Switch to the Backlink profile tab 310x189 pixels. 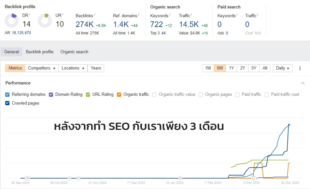coord(40,52)
